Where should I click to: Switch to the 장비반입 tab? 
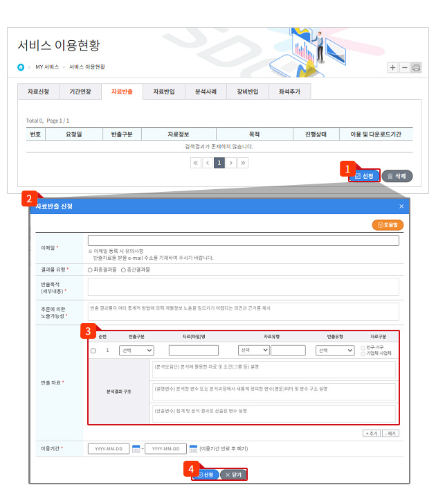click(248, 91)
